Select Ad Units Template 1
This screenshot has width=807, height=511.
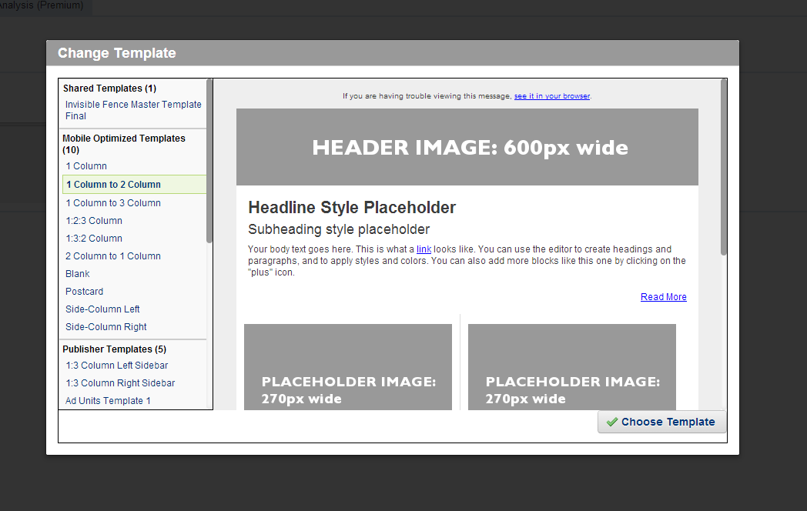[x=108, y=401]
